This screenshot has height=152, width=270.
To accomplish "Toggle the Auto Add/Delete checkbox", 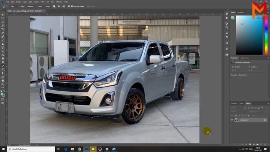I will (72, 6).
